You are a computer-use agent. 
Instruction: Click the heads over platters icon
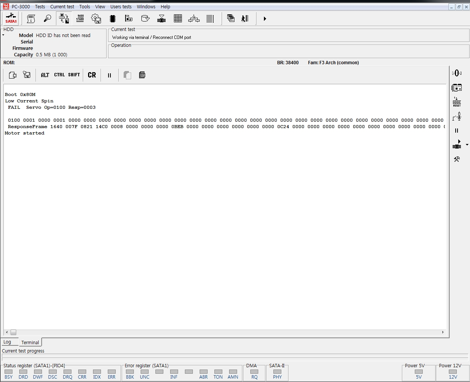coord(161,19)
